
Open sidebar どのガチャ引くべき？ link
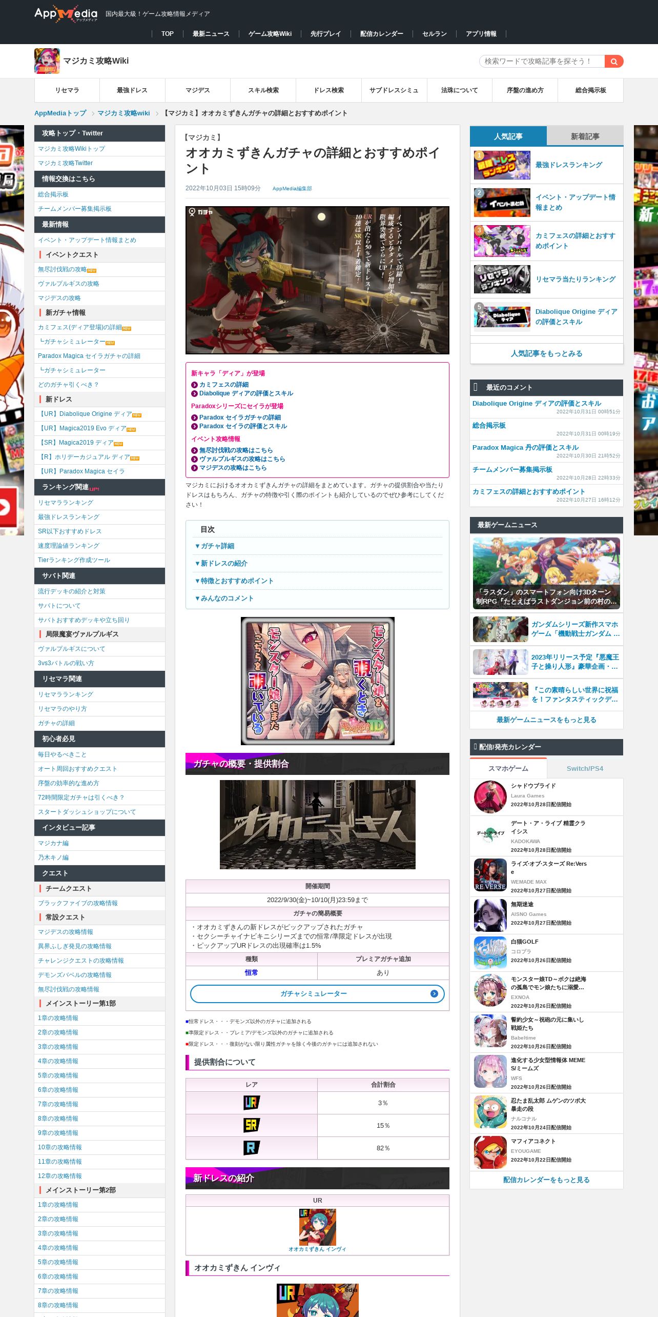[x=69, y=385]
